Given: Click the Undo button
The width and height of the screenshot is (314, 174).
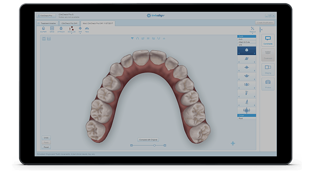Looking at the screenshot, I should pos(46,137).
